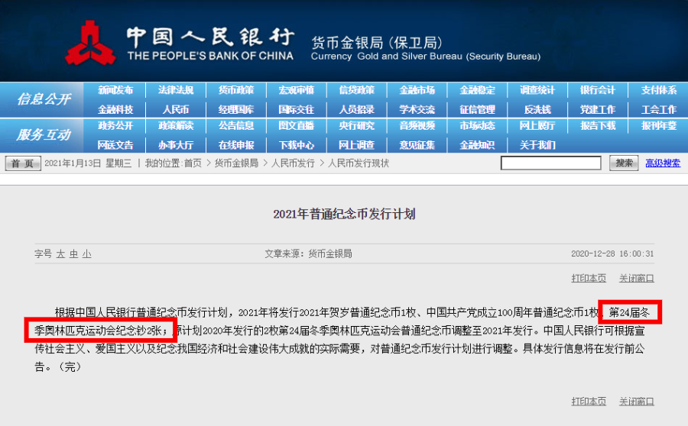Viewport: 688px width, 426px height.
Task: Go to 党建工作 section
Action: 598,109
